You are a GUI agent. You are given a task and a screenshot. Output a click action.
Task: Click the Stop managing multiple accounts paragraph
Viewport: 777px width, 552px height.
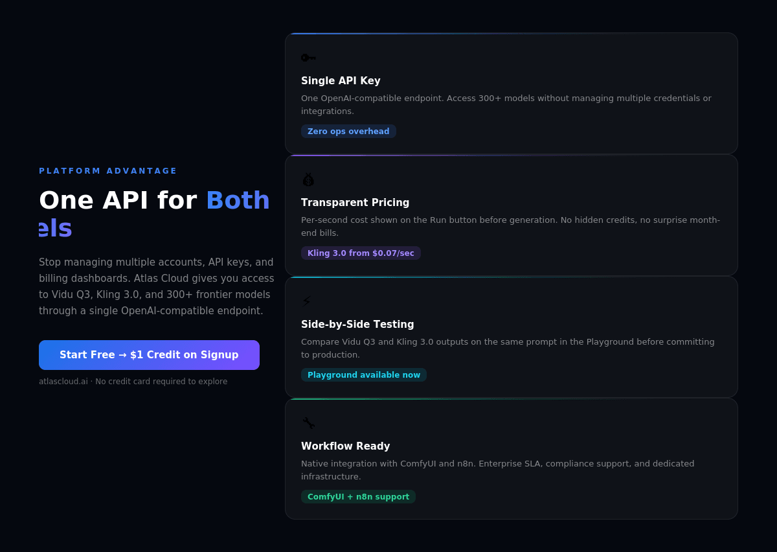pos(156,286)
